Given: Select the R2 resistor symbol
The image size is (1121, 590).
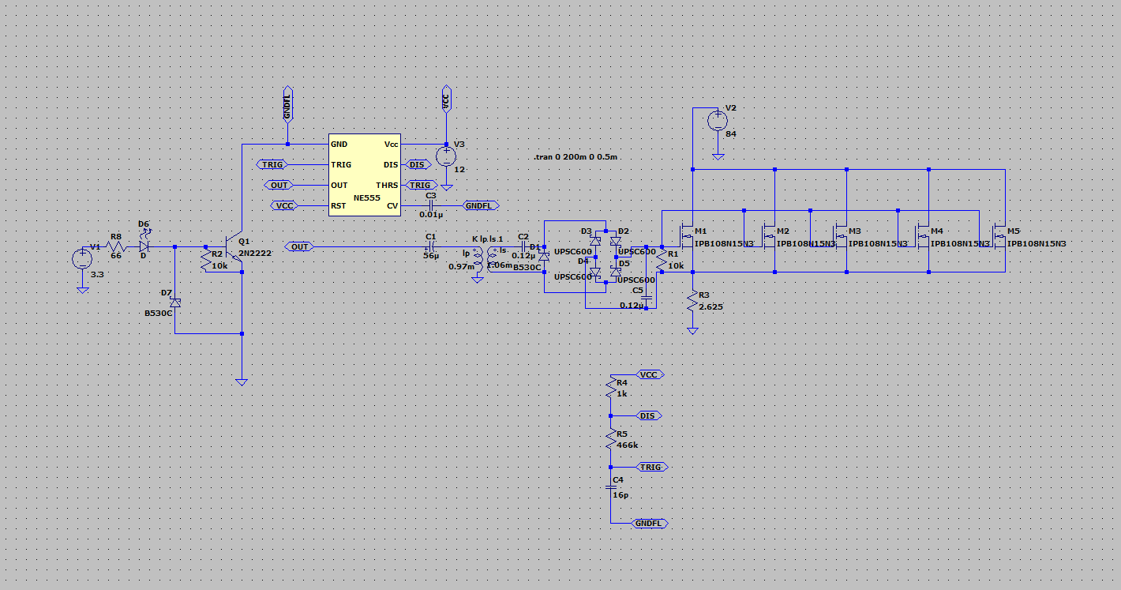Looking at the screenshot, I should point(207,258).
